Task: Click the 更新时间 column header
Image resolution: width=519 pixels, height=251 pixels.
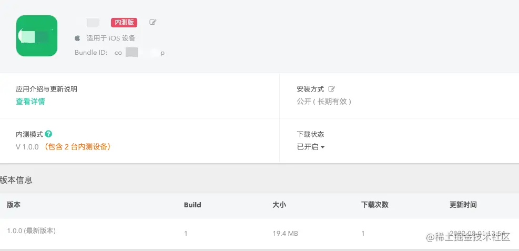Action: point(463,205)
